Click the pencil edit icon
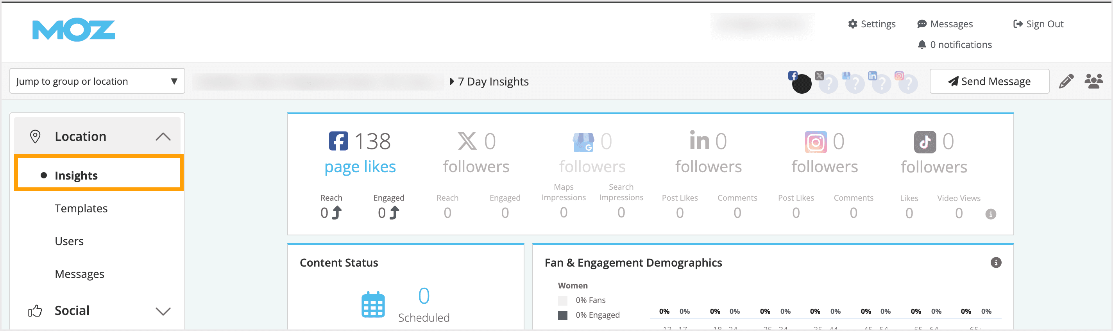This screenshot has width=1113, height=331. (1066, 81)
